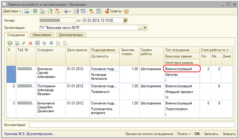Click into the Комментарий text field
This screenshot has width=239, height=139.
pyautogui.click(x=132, y=125)
